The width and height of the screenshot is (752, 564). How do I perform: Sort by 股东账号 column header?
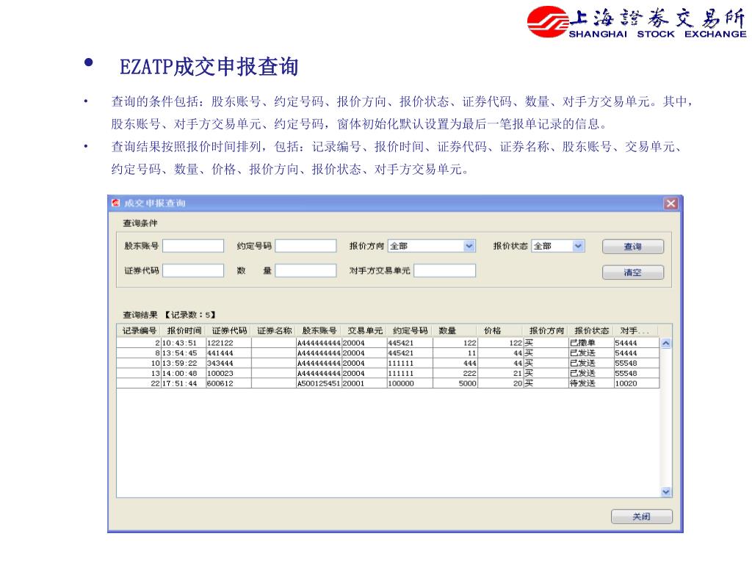click(319, 331)
